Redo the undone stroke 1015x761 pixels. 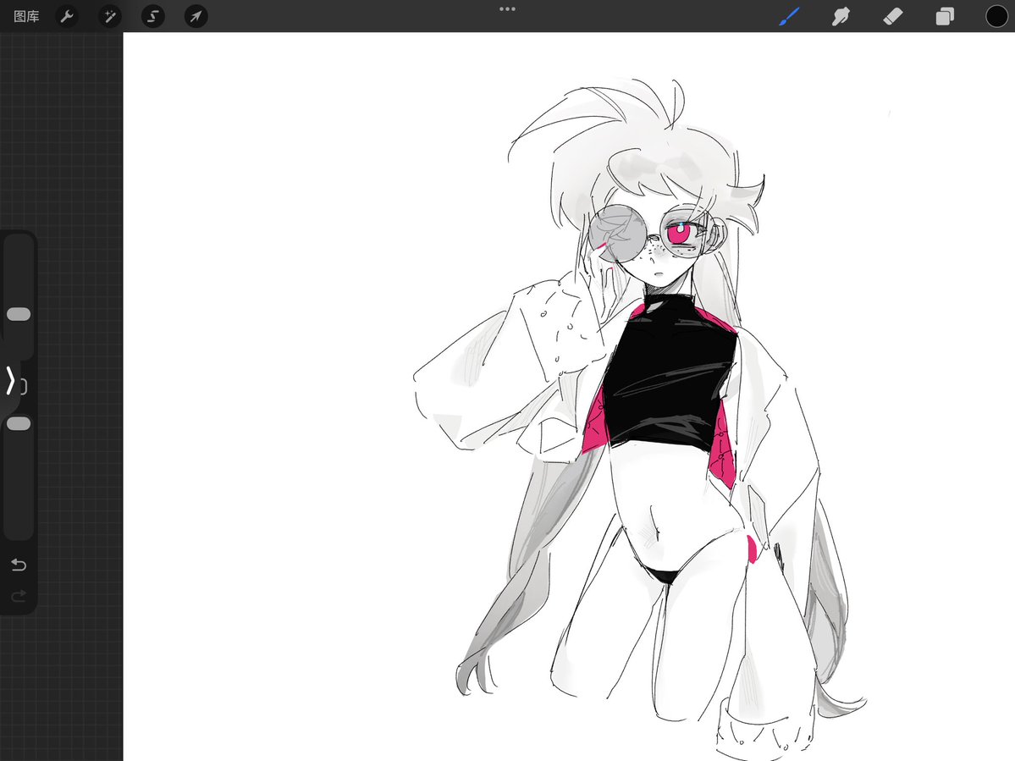(19, 596)
